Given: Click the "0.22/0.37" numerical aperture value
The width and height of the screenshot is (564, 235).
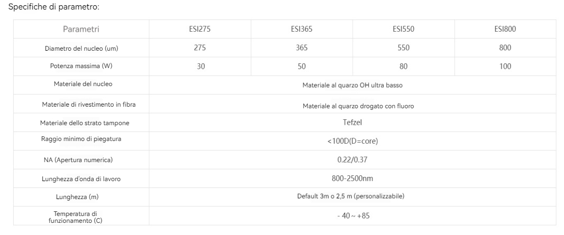Looking at the screenshot, I should 352,159.
